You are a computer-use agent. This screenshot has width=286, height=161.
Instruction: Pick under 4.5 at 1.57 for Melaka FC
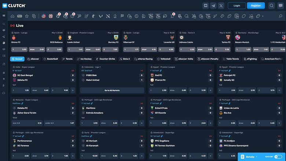(59, 123)
